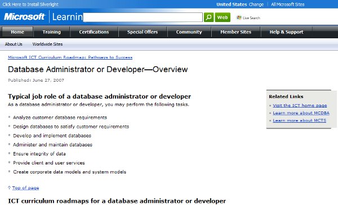Viewport: 338px width, 205px height.
Task: Click the green Web search button
Action: (223, 17)
